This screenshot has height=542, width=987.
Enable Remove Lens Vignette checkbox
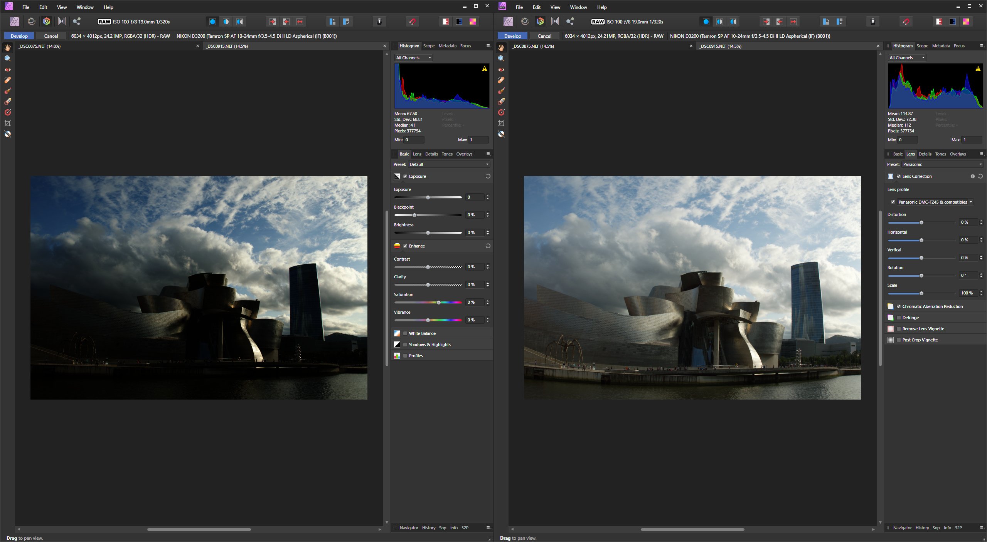[x=899, y=329]
